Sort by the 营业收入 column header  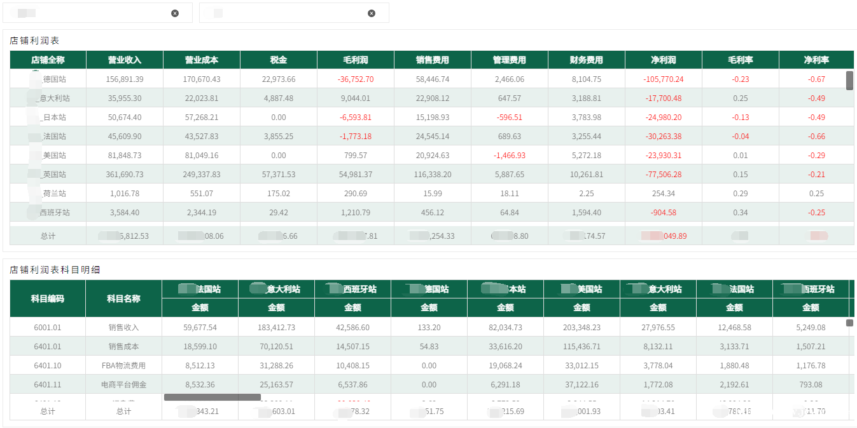click(x=125, y=60)
